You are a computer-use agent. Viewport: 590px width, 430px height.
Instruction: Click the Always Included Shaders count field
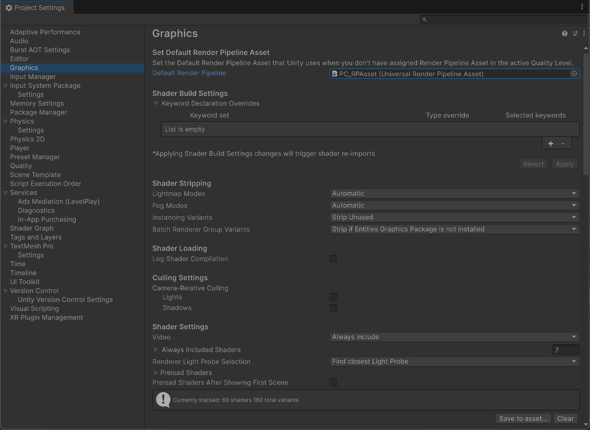[x=565, y=350]
